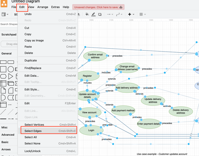Pick the note shape with folded corner
The width and height of the screenshot is (199, 156).
3,91
